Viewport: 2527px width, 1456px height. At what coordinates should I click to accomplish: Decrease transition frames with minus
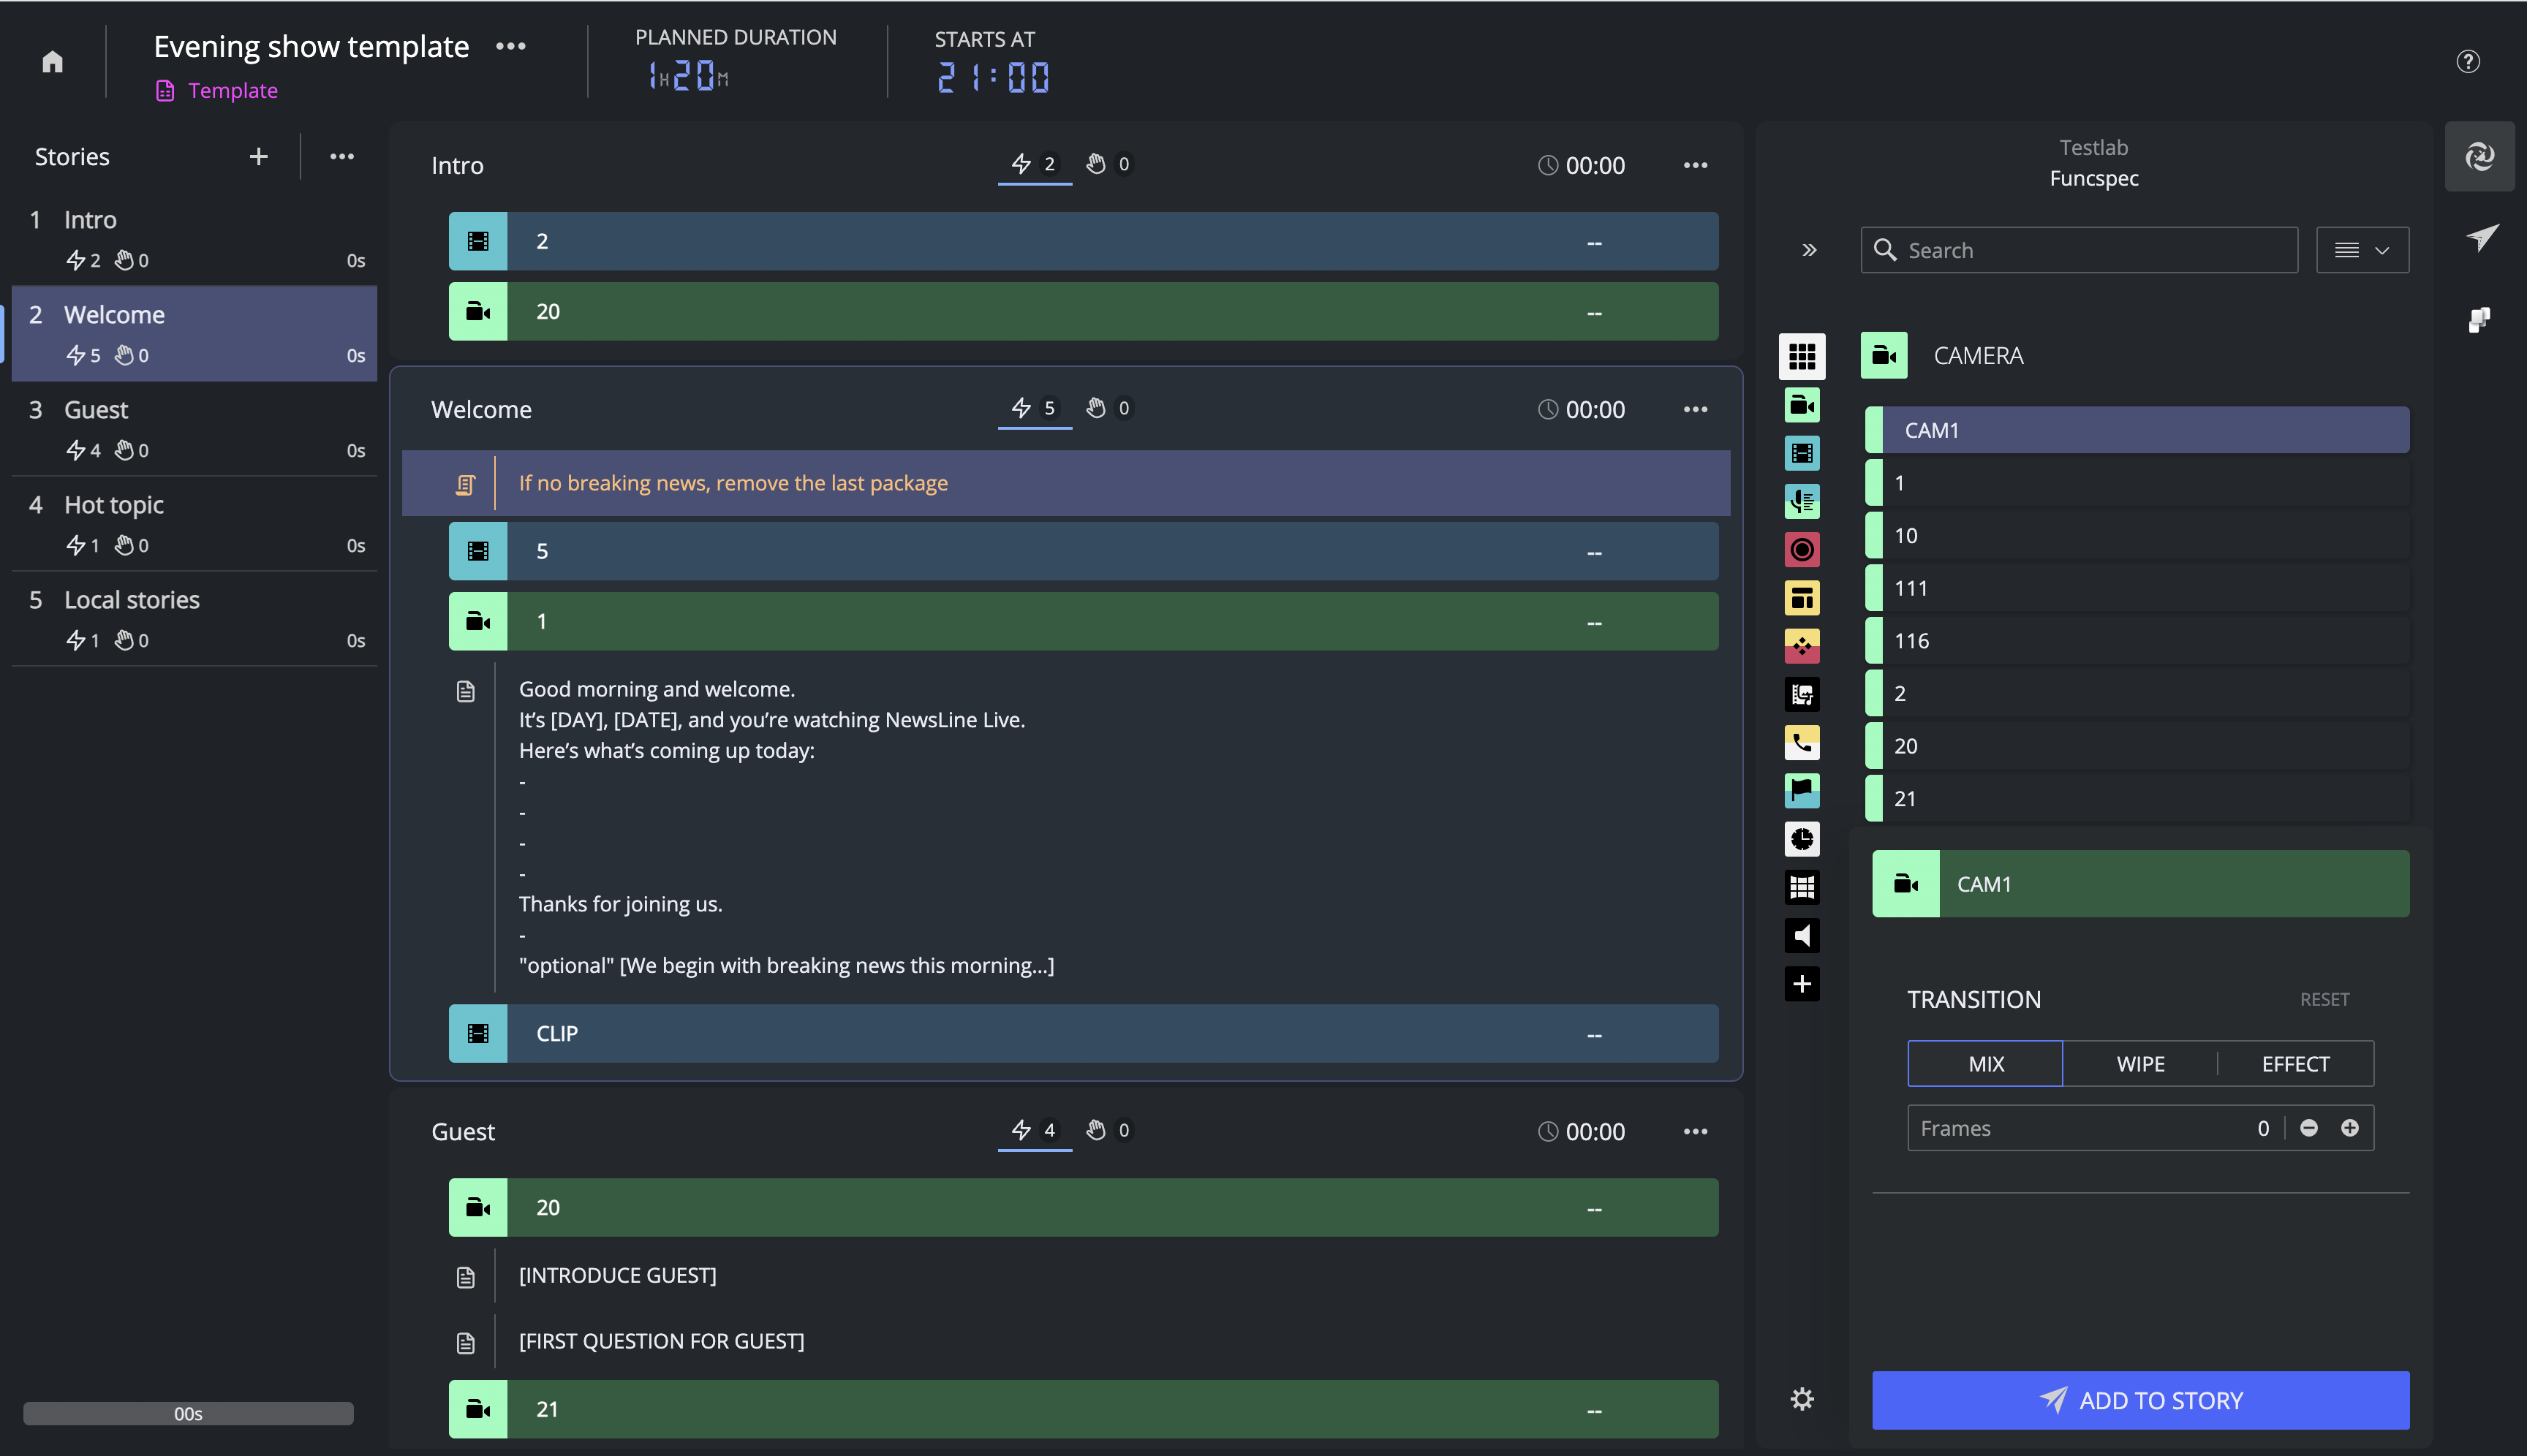click(x=2309, y=1128)
